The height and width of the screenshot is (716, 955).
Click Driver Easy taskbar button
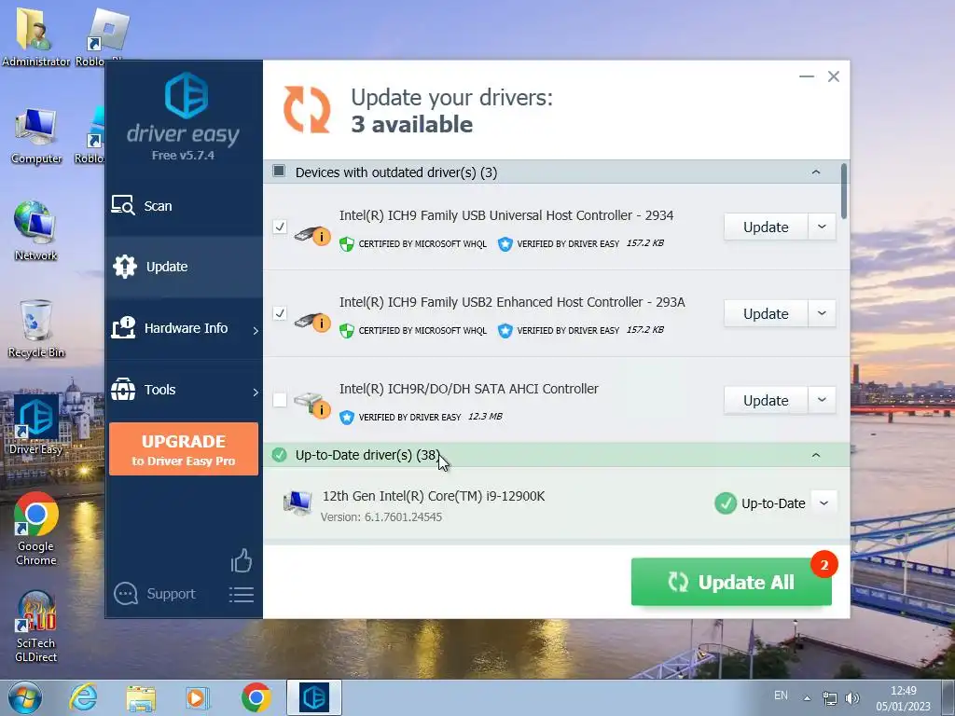[x=314, y=697]
